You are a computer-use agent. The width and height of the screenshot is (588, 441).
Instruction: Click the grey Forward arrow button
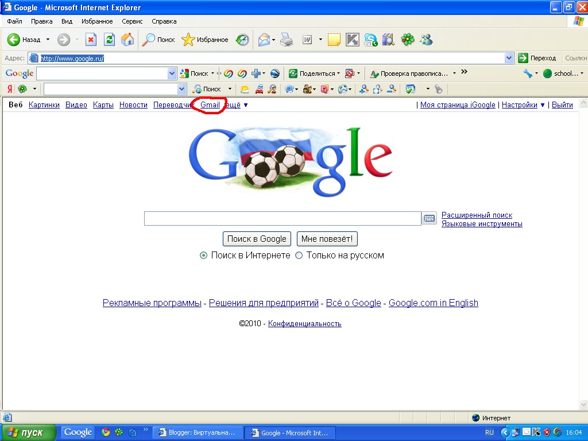pyautogui.click(x=64, y=40)
